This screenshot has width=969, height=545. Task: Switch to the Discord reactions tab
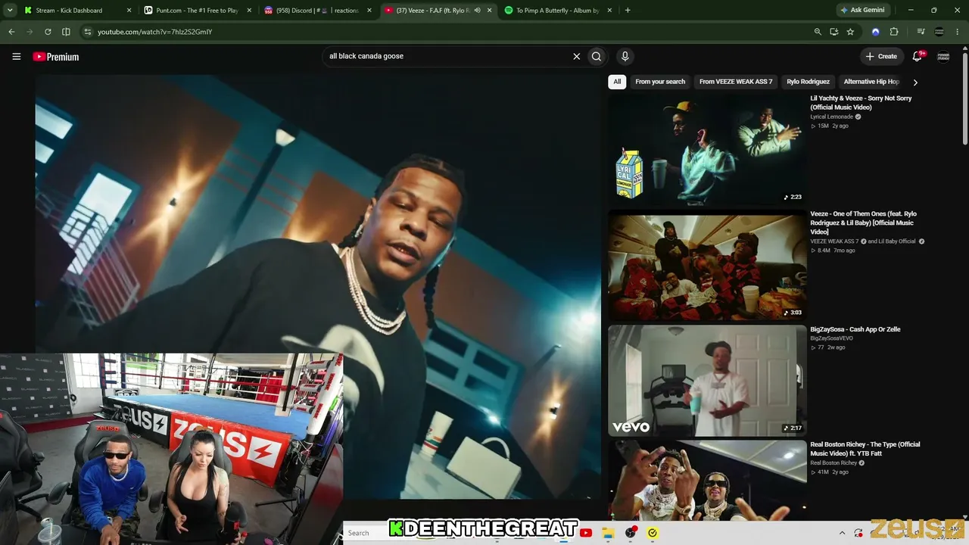[x=319, y=11]
